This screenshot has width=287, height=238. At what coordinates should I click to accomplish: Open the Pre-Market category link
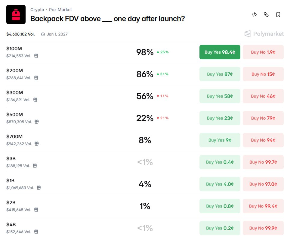pos(60,10)
